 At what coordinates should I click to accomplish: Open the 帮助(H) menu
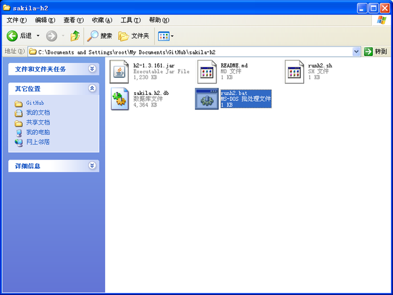point(159,20)
